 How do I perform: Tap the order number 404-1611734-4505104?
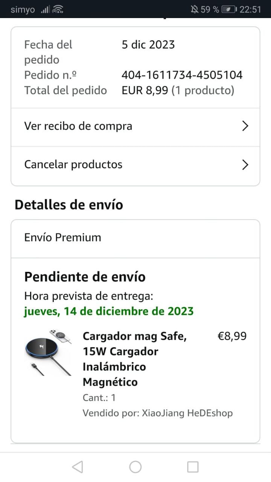coord(182,75)
